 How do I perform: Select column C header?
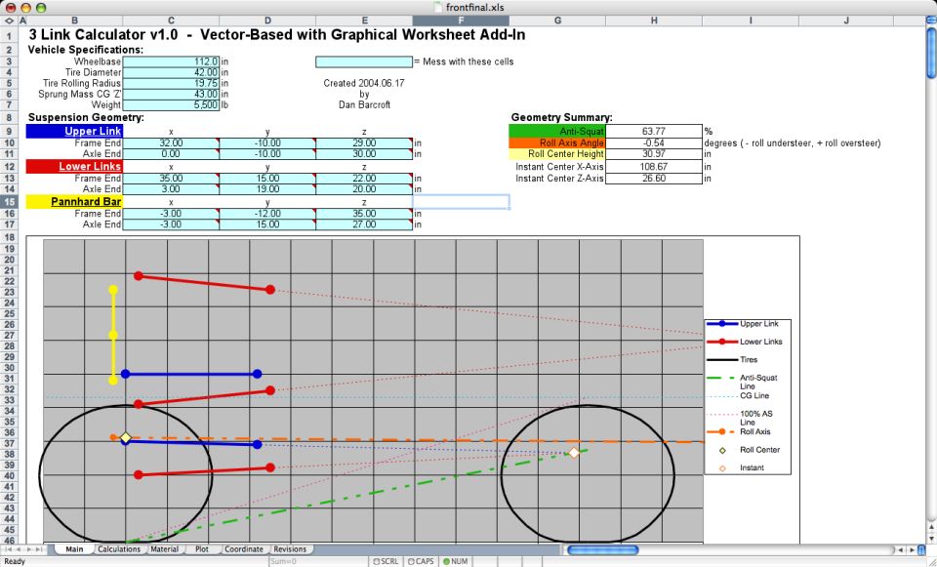[x=171, y=20]
